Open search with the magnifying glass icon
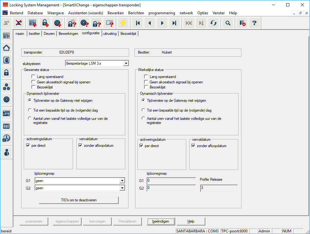The width and height of the screenshot is (310, 234). [x=228, y=23]
